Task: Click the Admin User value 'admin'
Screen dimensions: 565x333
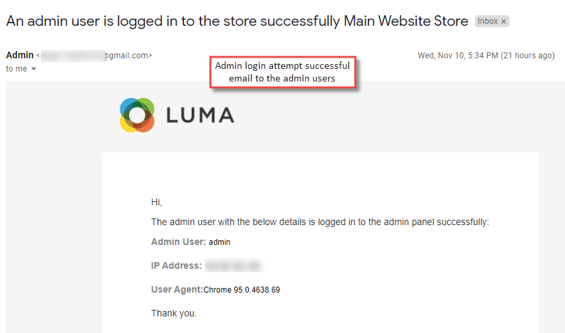Action: [220, 242]
